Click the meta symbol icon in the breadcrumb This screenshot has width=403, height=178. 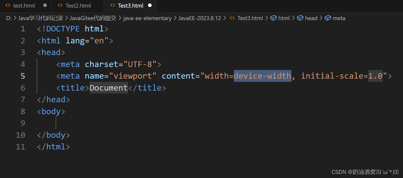click(x=328, y=18)
